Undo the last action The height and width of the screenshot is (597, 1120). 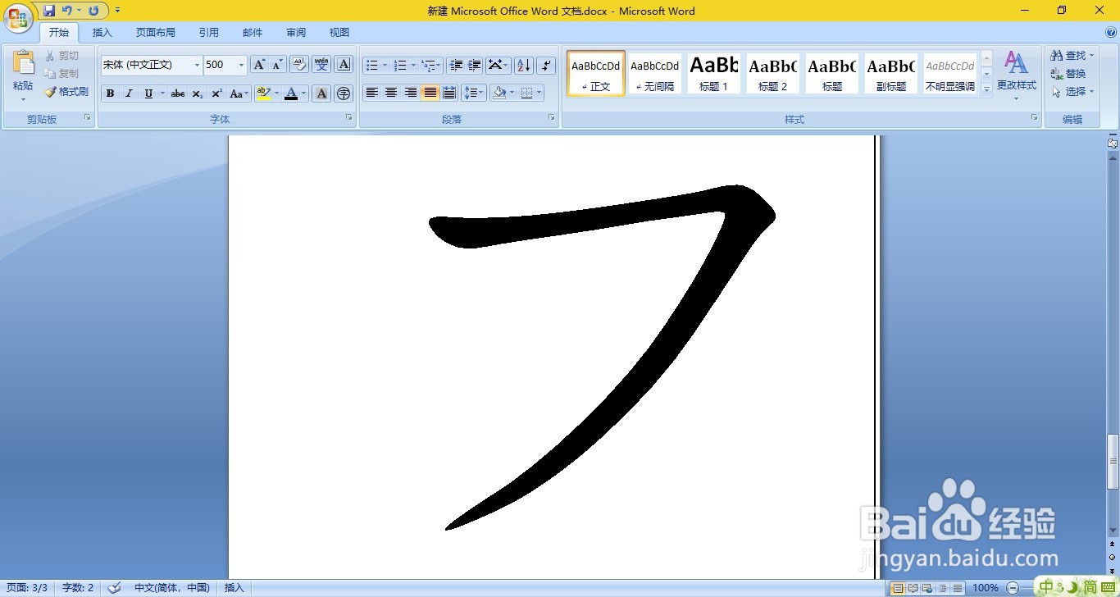coord(66,11)
